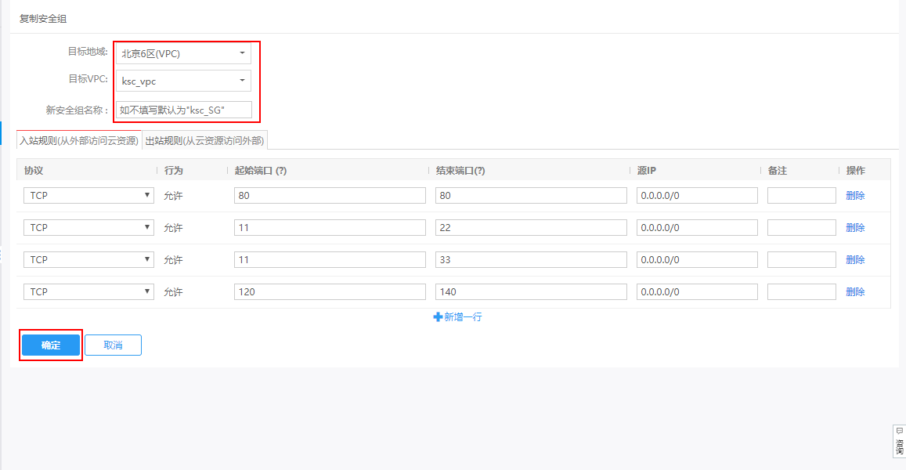
Task: Click the 源IP field in the 11–22 row
Action: [697, 228]
